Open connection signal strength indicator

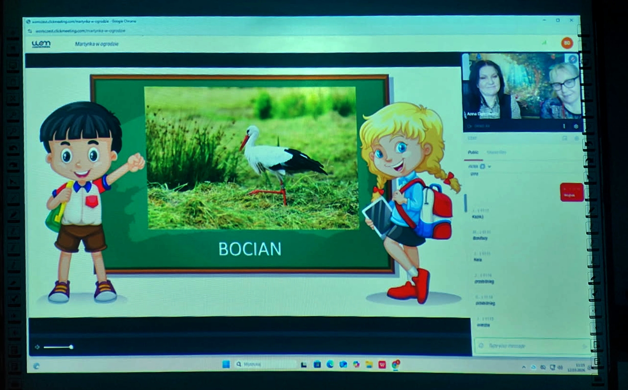tap(544, 43)
